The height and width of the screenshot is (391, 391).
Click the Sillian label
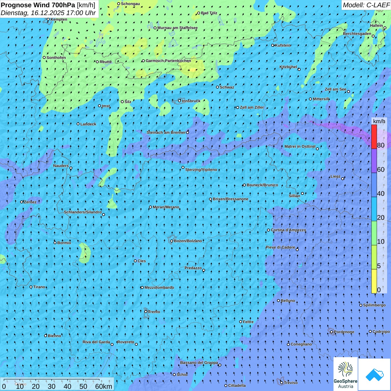click(294, 196)
